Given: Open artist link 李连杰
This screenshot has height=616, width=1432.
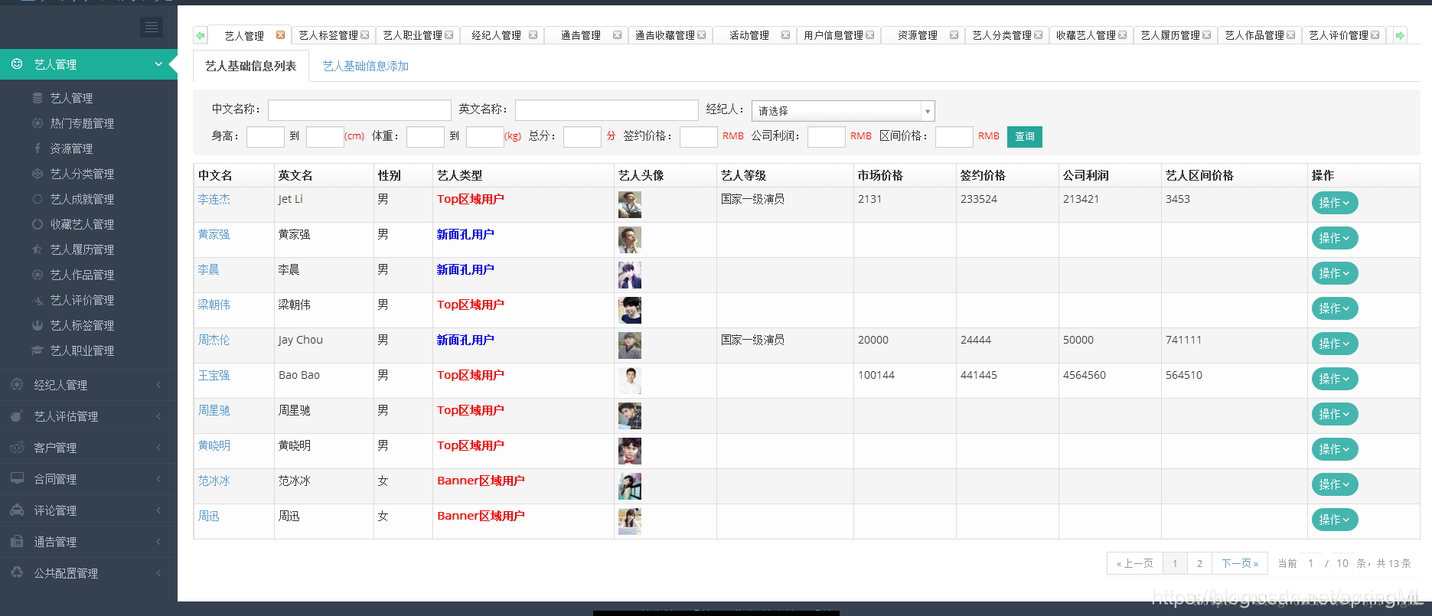Looking at the screenshot, I should tap(214, 199).
